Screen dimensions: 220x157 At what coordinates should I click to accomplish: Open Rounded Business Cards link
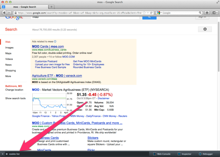point(87,67)
